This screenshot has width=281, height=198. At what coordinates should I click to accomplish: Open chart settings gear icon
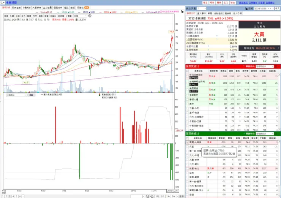click(90, 16)
